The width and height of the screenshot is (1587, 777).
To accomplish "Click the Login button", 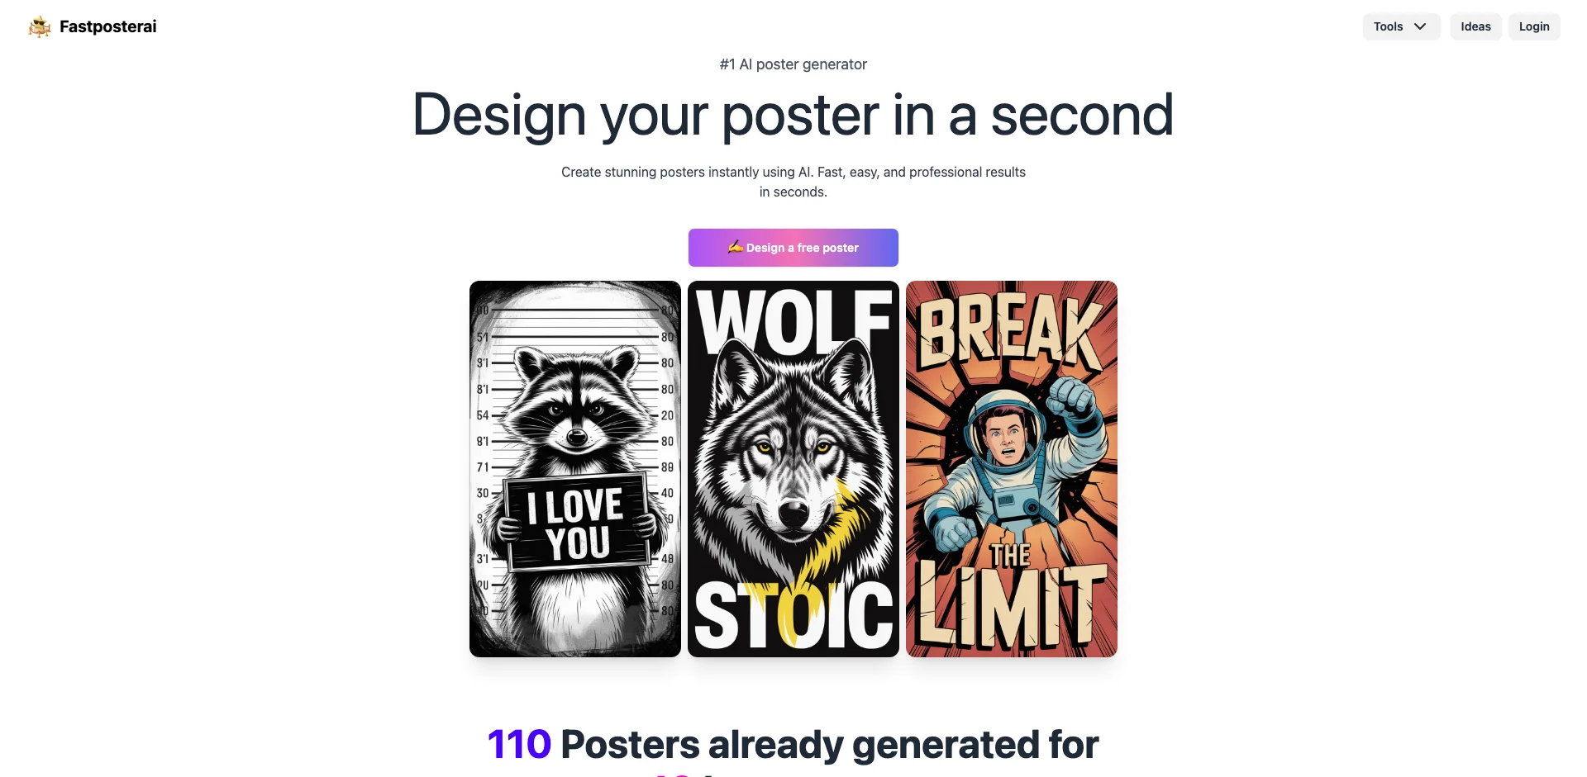I will tap(1534, 26).
